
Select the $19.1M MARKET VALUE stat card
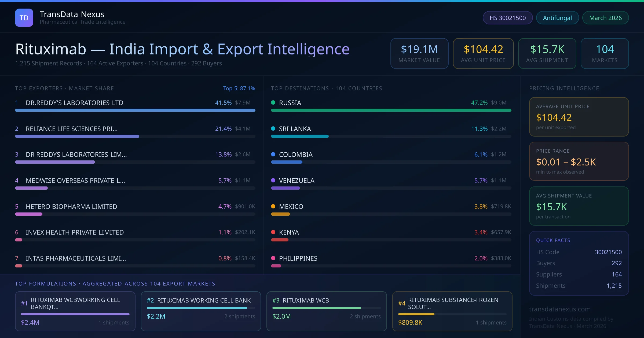click(x=419, y=53)
